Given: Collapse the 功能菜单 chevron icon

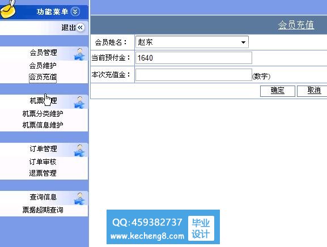Looking at the screenshot, I should pyautogui.click(x=75, y=11).
